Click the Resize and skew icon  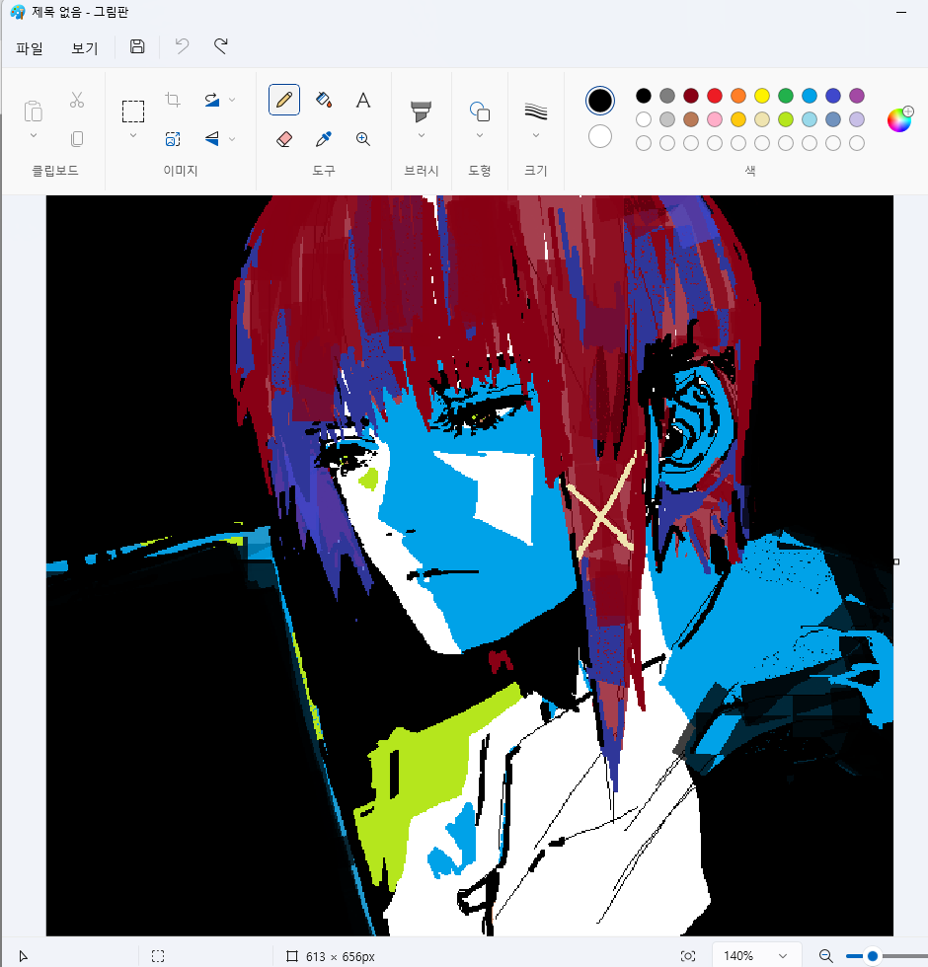pyautogui.click(x=173, y=139)
